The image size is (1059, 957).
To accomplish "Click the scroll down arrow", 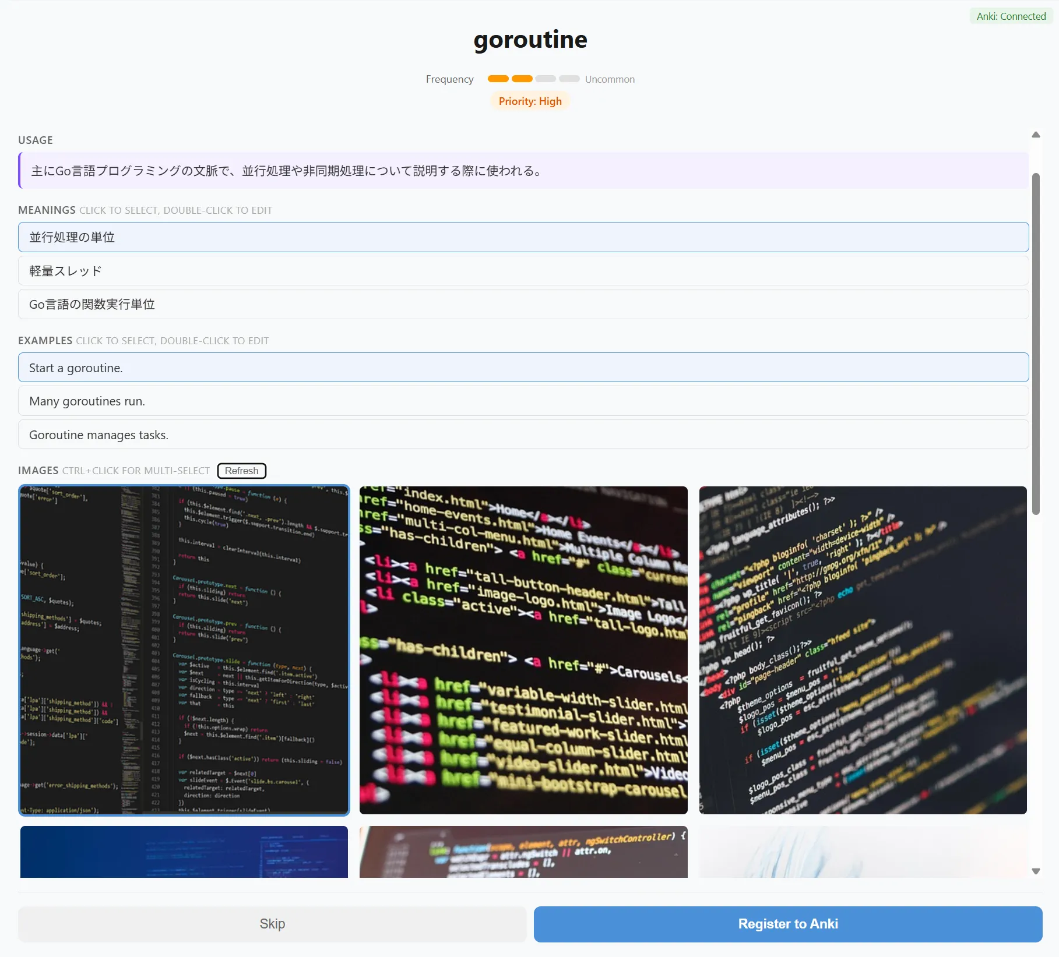I will click(1036, 871).
